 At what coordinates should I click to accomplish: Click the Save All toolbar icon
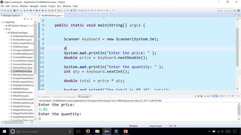tap(11, 10)
